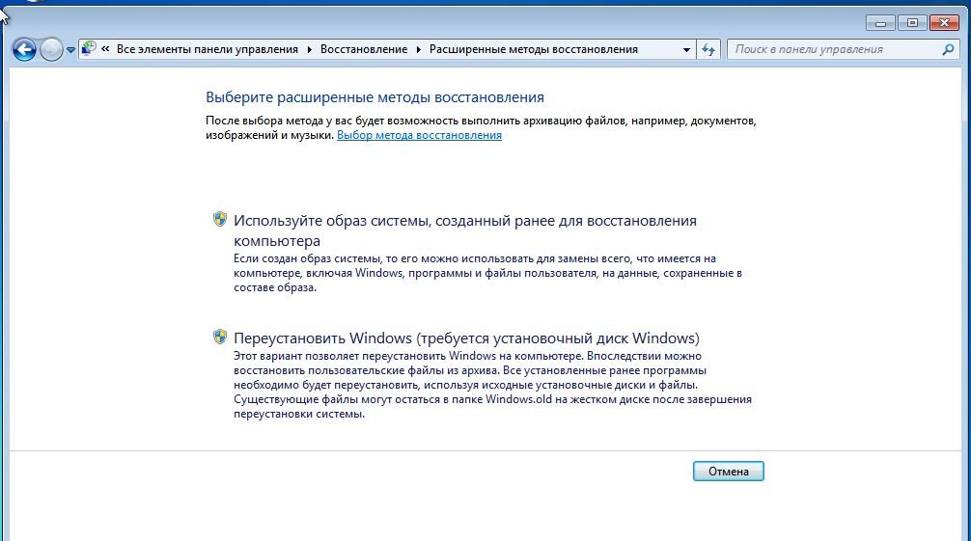Click shield icon beside Переустановить Windows
Image resolution: width=971 pixels, height=541 pixels.
(220, 337)
